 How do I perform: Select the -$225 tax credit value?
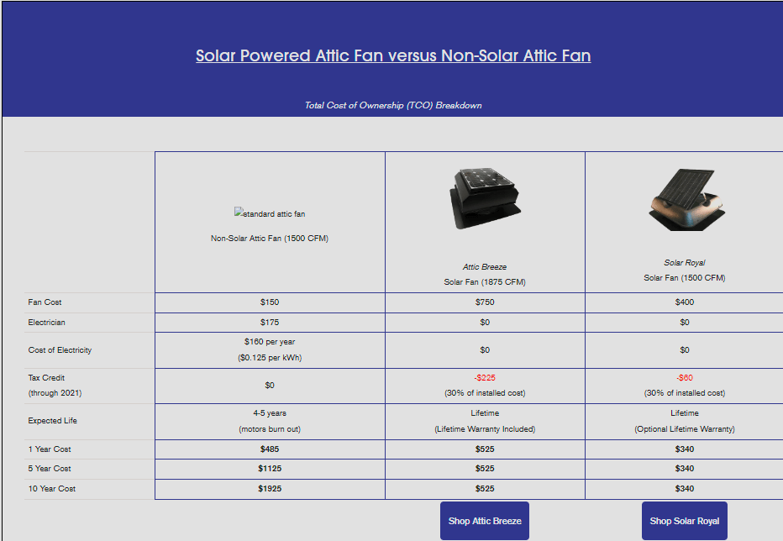tap(484, 377)
